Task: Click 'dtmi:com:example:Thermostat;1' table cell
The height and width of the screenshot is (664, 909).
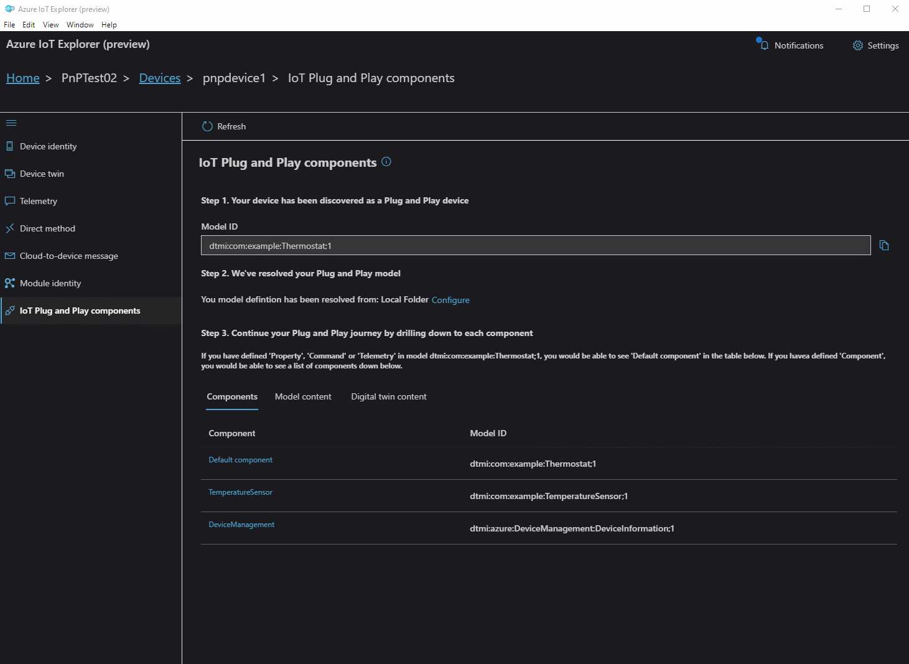Action: click(533, 464)
